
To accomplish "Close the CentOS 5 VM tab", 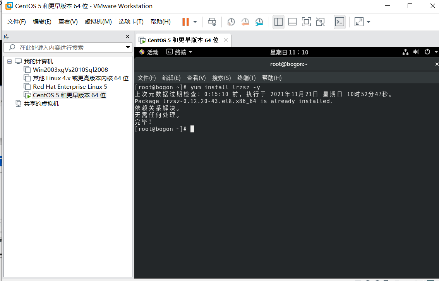I will click(226, 40).
